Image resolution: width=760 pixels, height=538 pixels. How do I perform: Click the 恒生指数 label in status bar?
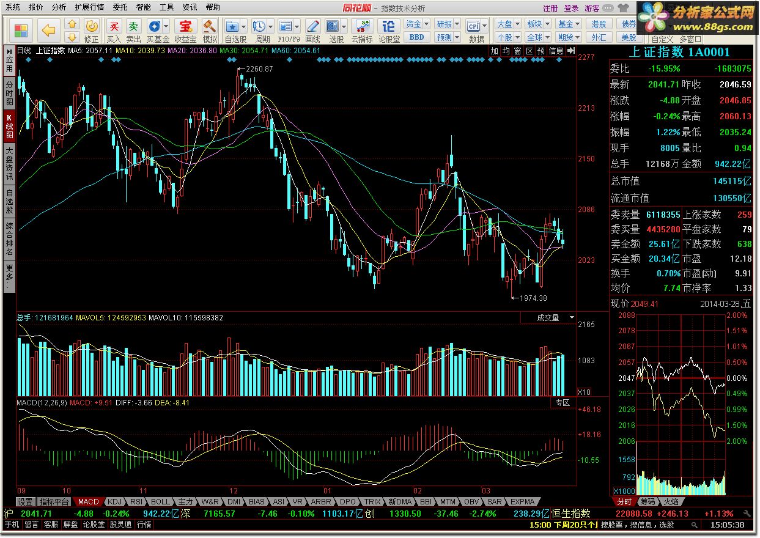[570, 514]
